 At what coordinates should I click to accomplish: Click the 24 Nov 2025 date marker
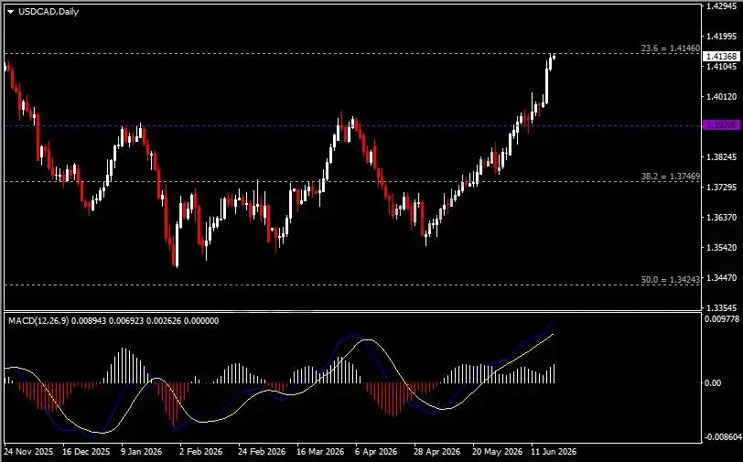(x=28, y=452)
